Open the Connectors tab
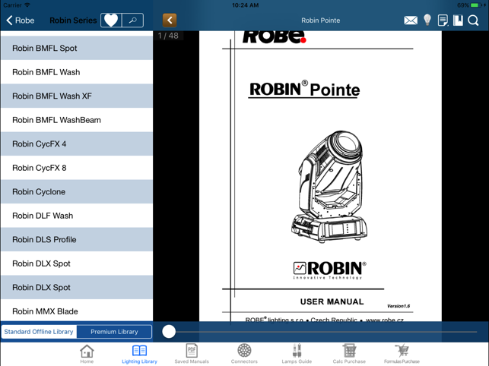The image size is (489, 366). [x=244, y=354]
